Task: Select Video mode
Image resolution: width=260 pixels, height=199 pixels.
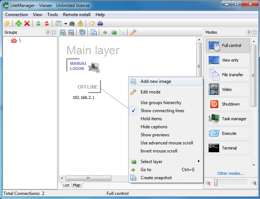Action: (228, 89)
